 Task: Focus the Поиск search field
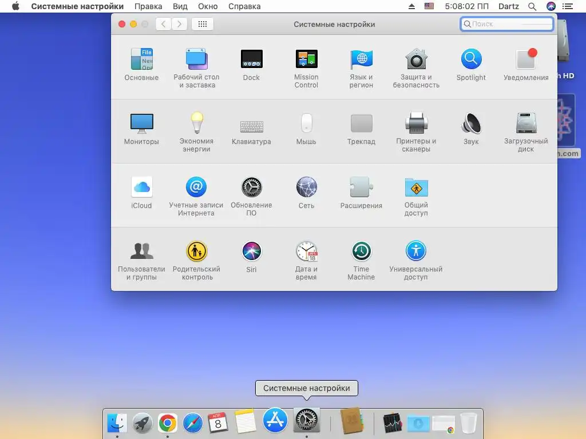click(507, 24)
